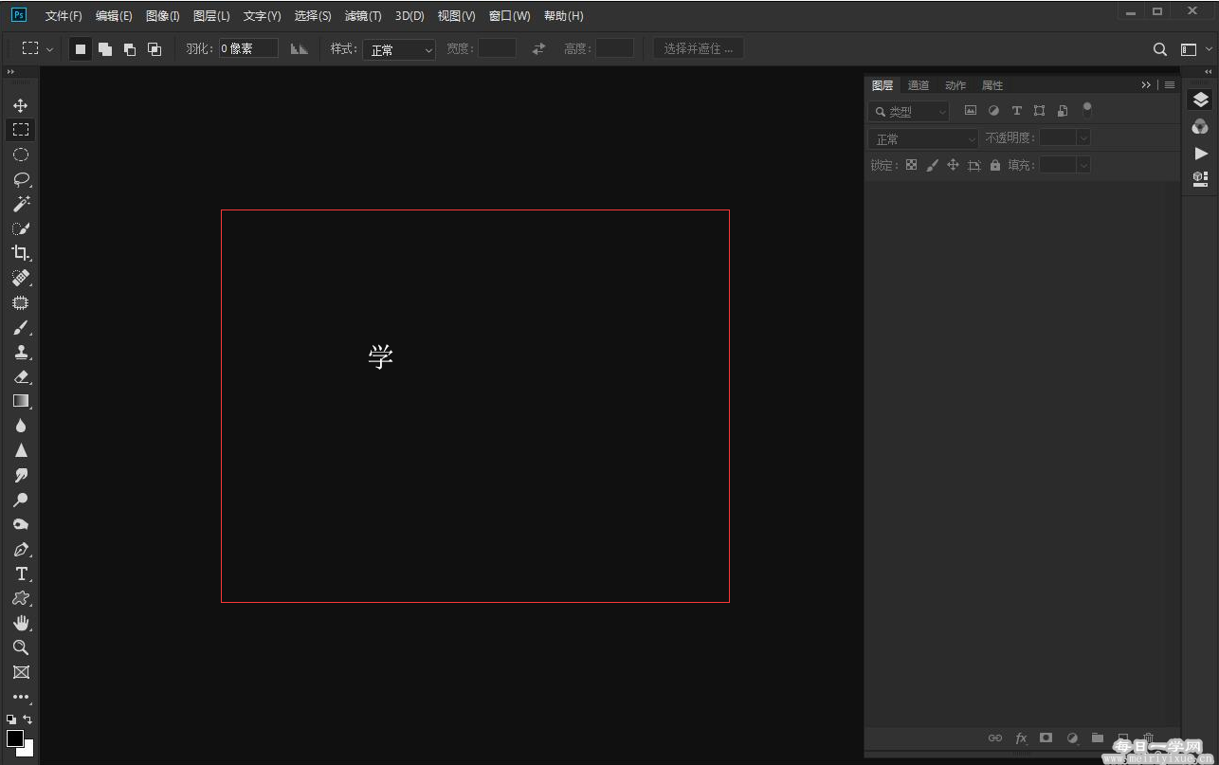Screen dimensions: 1219x765
Task: Select the Quick Selection tool
Action: [x=20, y=228]
